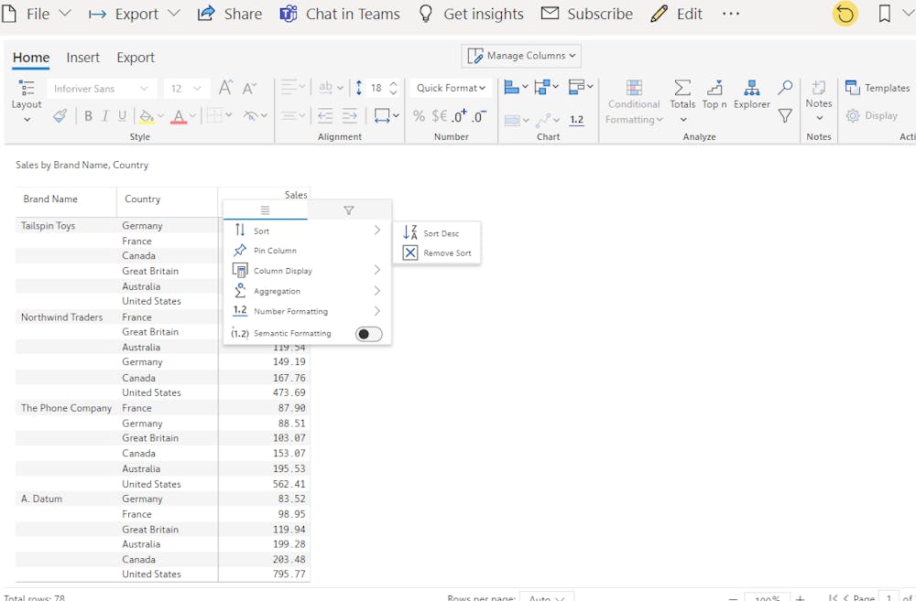Choose Remove Sort
Screen dimensions: 916x601
click(436, 252)
